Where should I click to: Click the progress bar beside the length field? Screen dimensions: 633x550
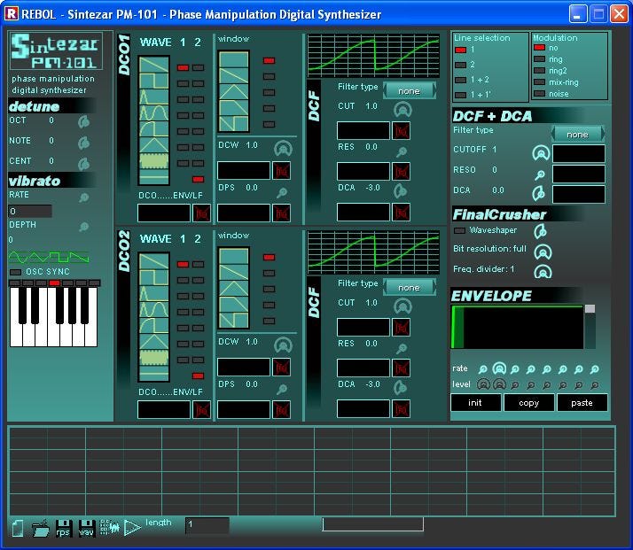[x=372, y=524]
